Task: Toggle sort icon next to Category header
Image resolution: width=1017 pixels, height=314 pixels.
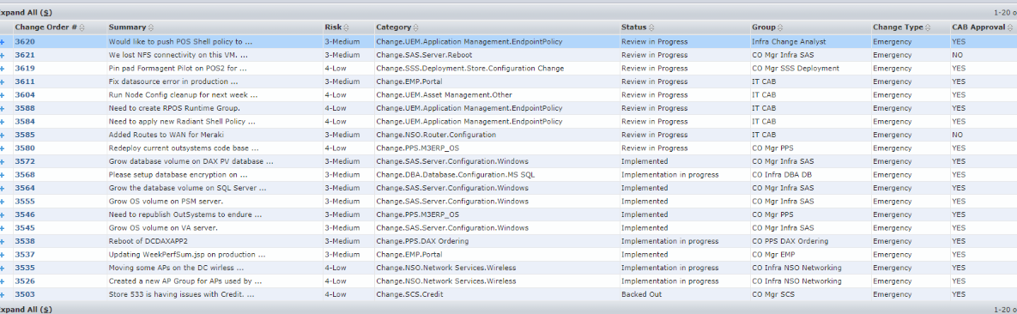Action: pos(415,27)
